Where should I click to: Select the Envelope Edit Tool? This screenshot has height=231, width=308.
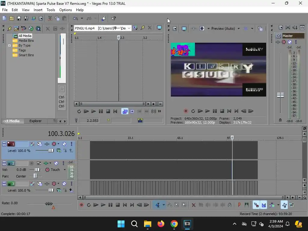[x=170, y=205]
